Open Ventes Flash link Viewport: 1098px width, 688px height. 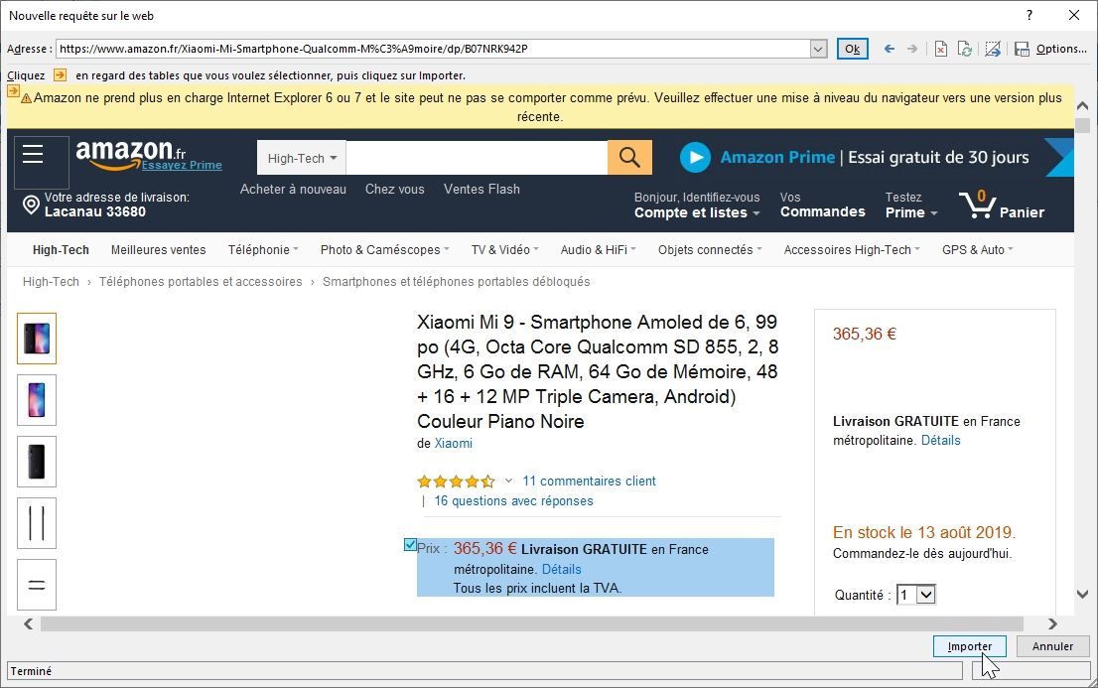[481, 190]
